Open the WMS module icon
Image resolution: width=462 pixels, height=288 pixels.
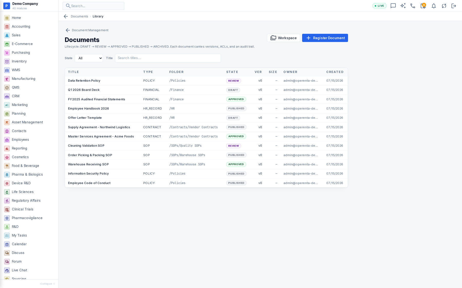click(x=7, y=70)
